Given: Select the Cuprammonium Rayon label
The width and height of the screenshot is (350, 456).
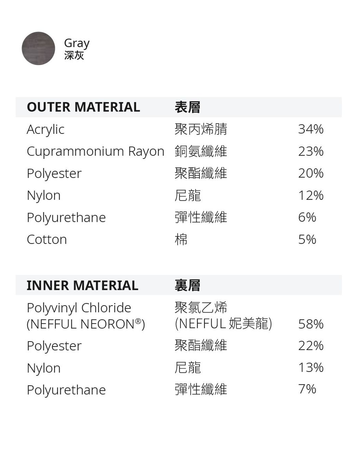Looking at the screenshot, I should tap(95, 151).
